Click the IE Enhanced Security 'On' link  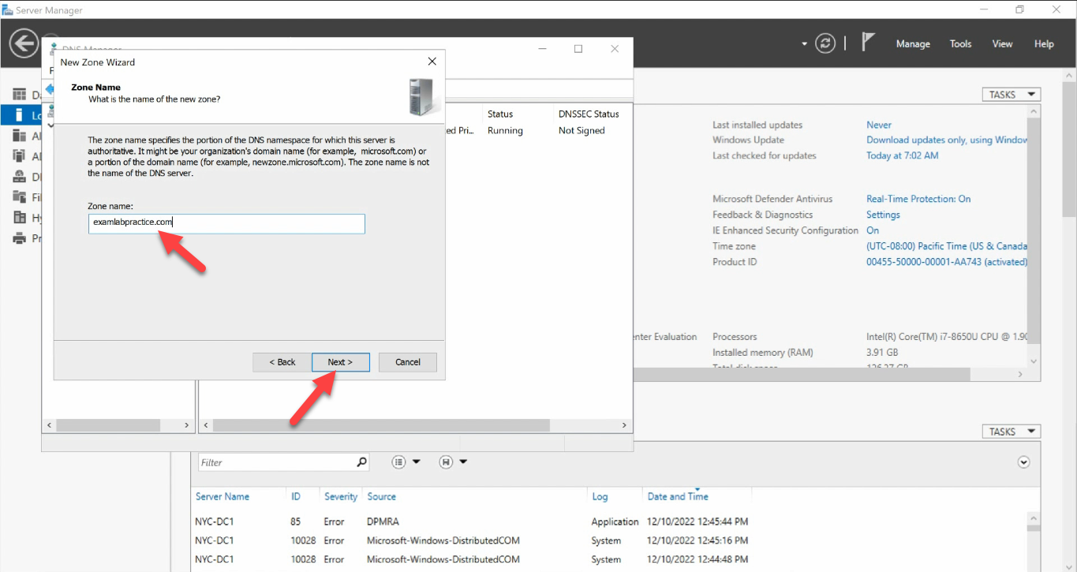click(x=873, y=230)
